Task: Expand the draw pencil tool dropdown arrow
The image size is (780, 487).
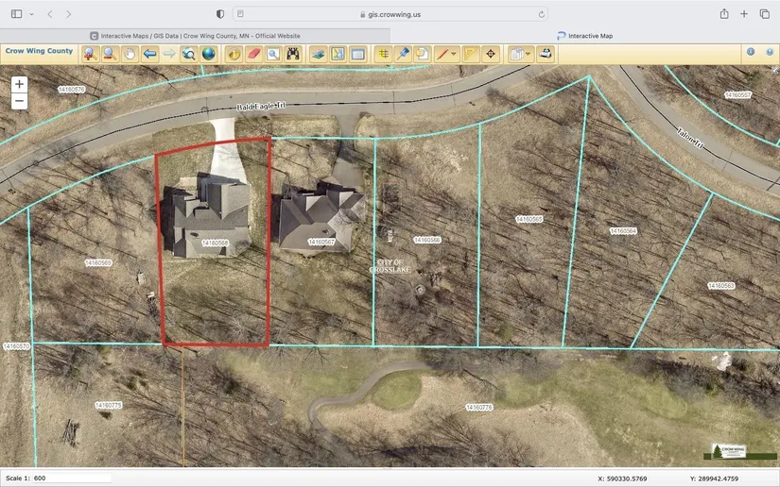Action: tap(454, 54)
